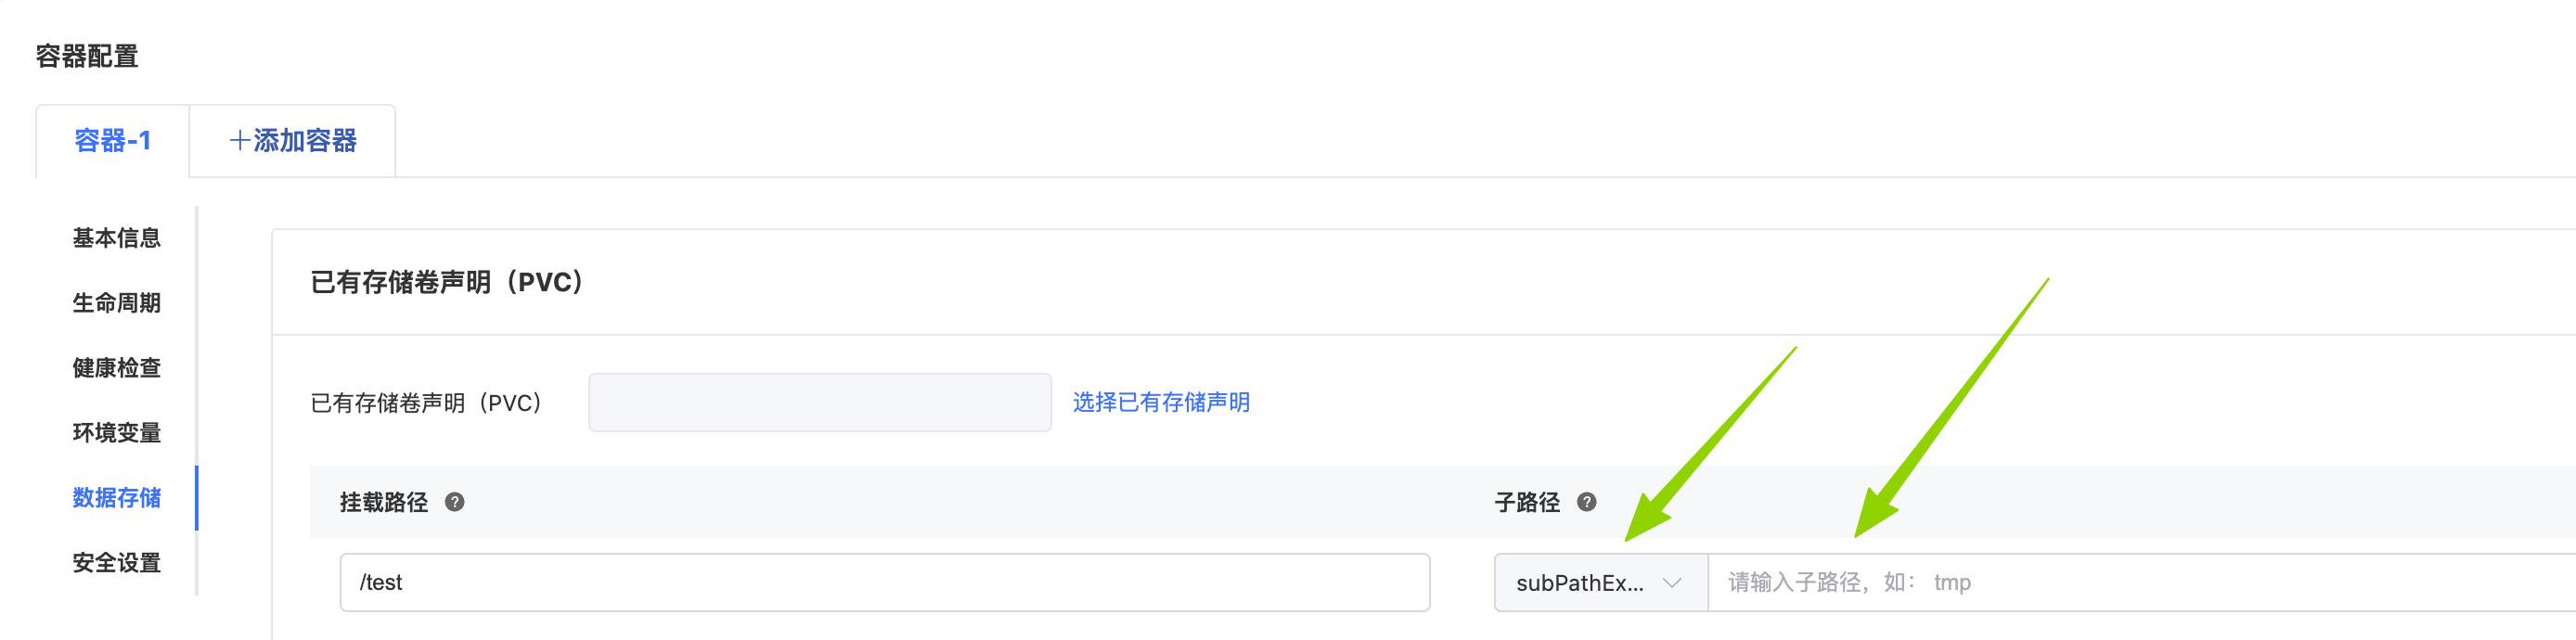Open the 基本信息 section
2576x640 pixels.
pyautogui.click(x=116, y=238)
